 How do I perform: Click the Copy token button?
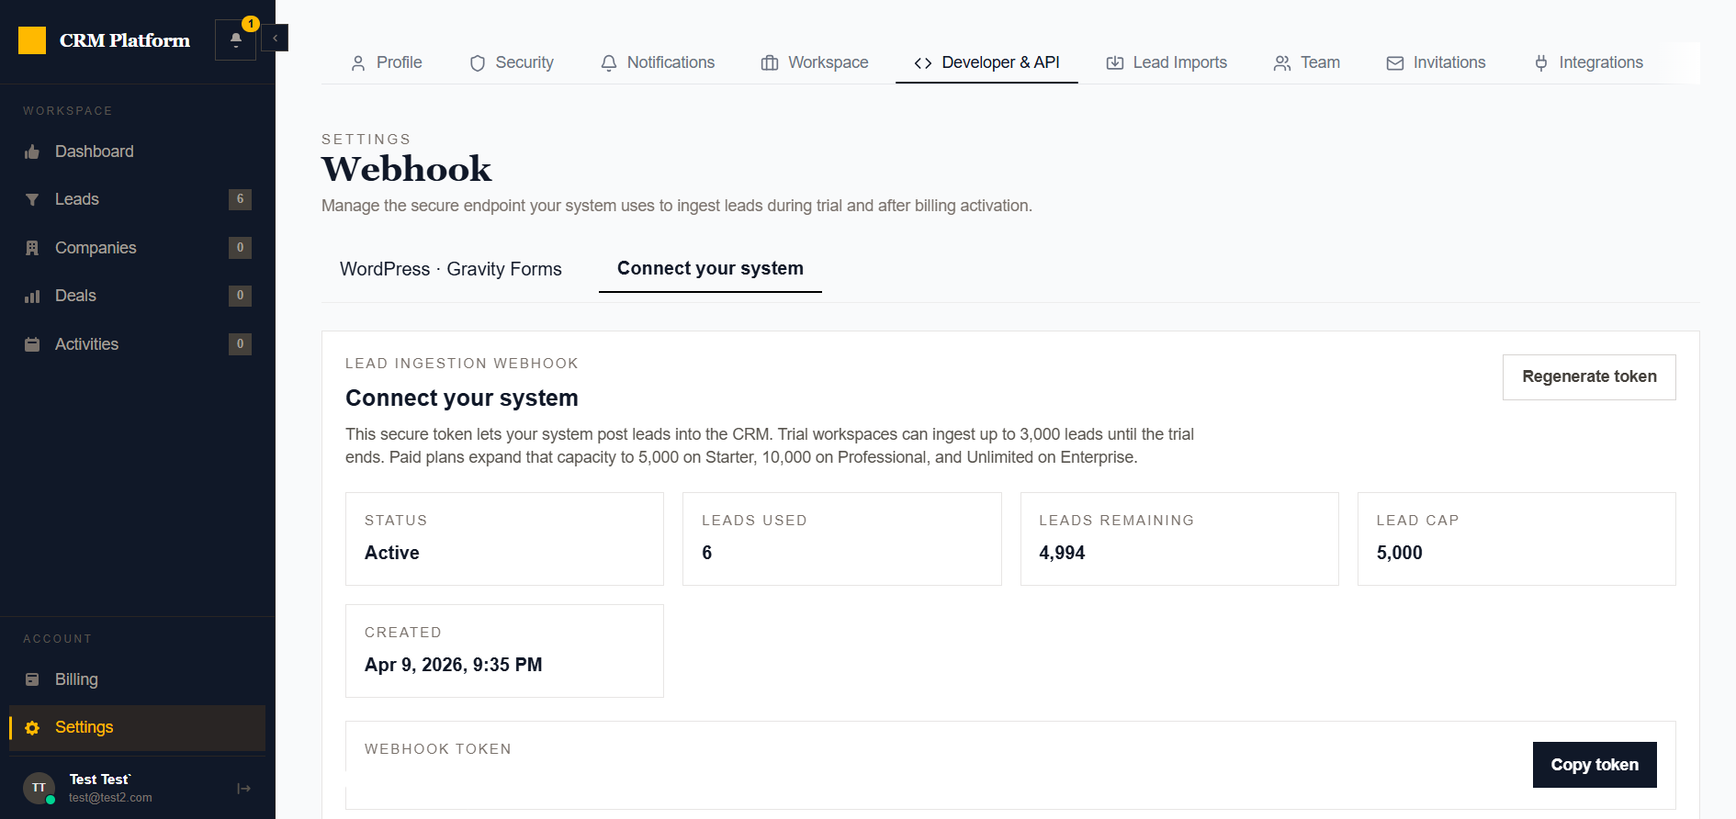pyautogui.click(x=1595, y=765)
